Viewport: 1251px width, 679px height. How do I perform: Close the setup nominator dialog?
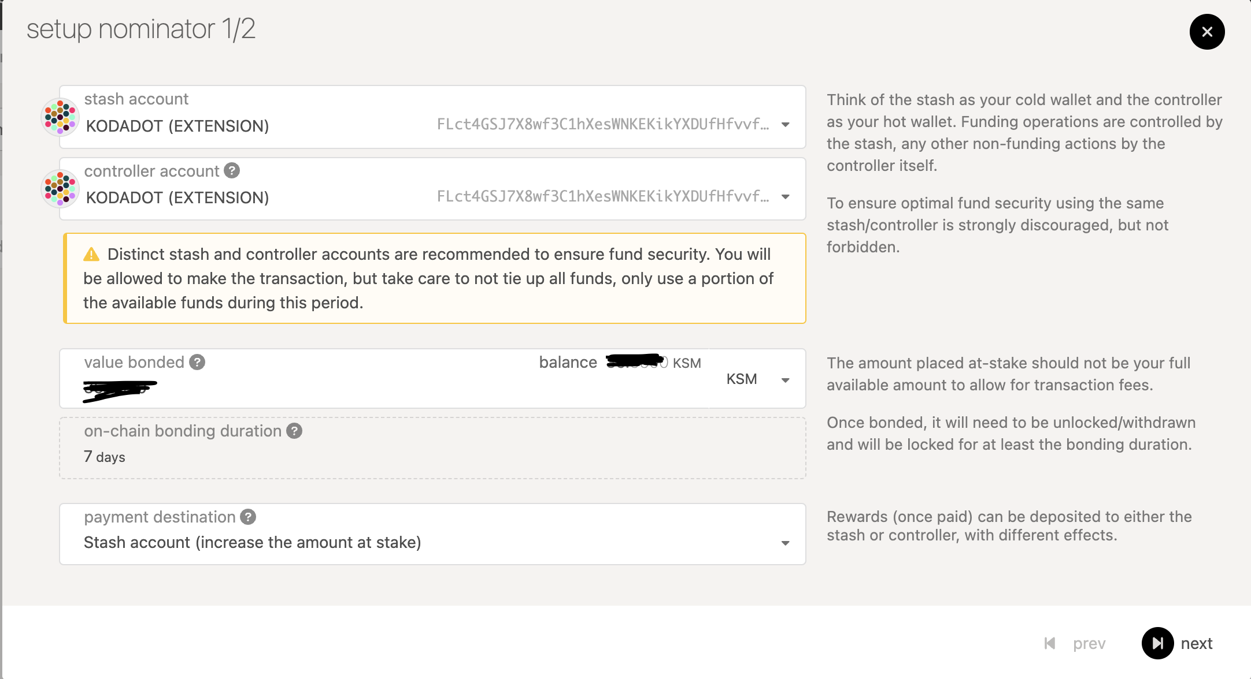(x=1207, y=32)
